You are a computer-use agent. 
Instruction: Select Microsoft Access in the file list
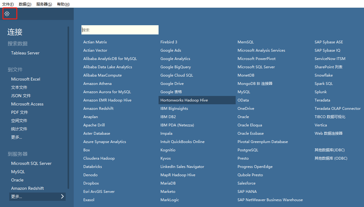(x=27, y=104)
